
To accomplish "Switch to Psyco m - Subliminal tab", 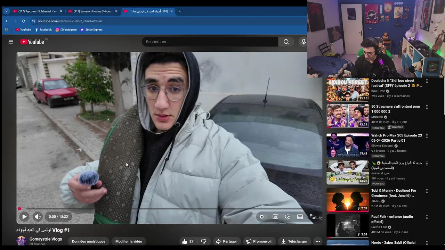I will [37, 11].
